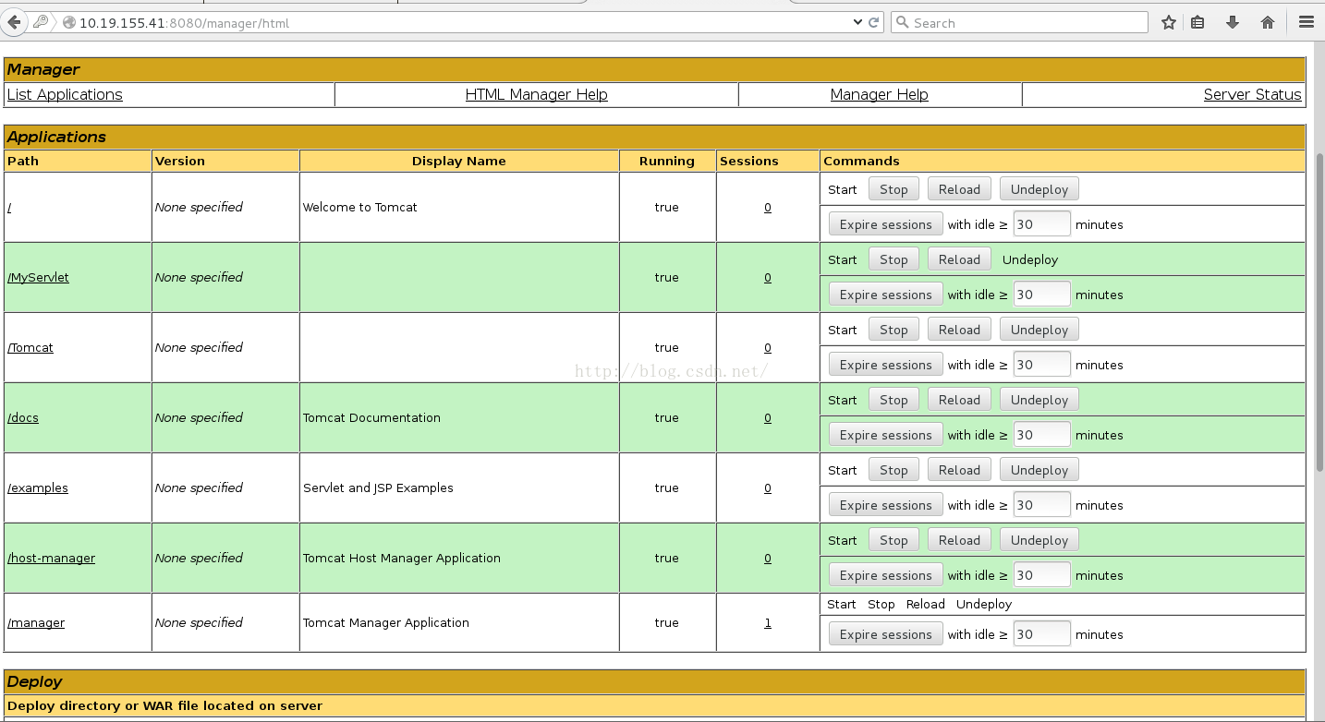This screenshot has width=1325, height=722.
Task: Show bookmarks list icon in toolbar
Action: click(x=1197, y=22)
